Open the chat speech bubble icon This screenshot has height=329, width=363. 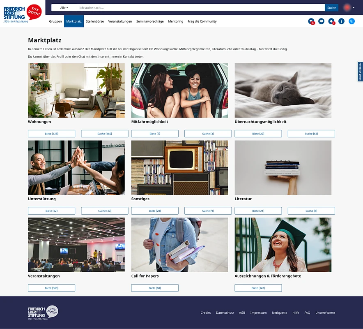pyautogui.click(x=321, y=21)
